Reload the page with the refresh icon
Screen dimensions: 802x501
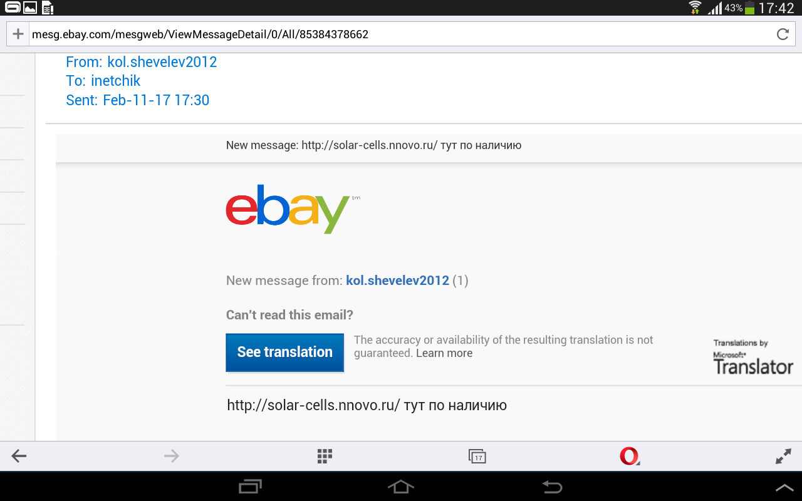[783, 34]
